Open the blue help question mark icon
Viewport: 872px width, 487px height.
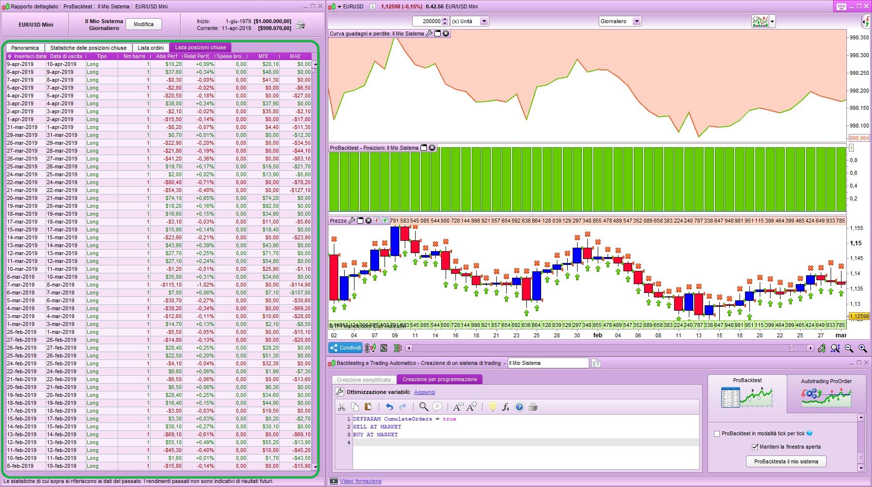coord(519,407)
